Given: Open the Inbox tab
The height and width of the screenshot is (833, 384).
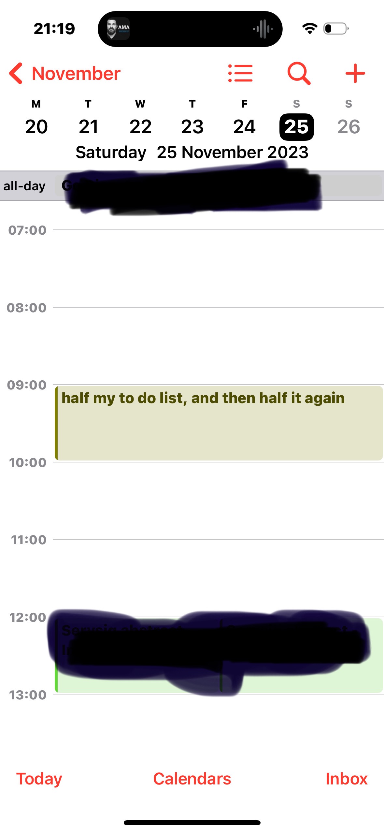Looking at the screenshot, I should tap(347, 779).
